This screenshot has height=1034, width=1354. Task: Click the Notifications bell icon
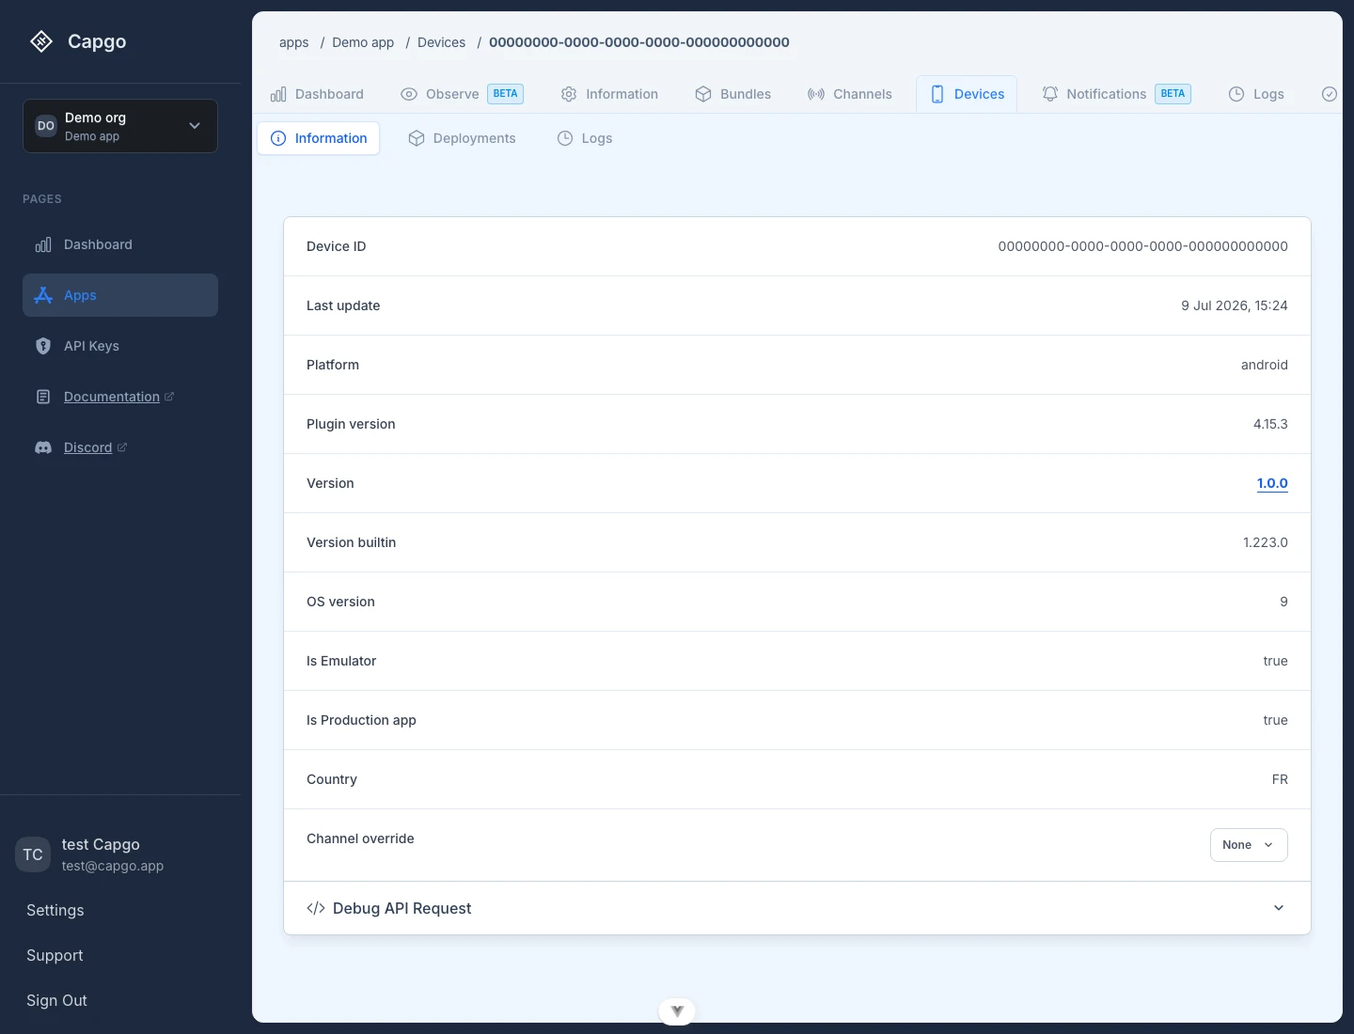1050,94
